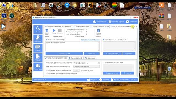Click Загрузить из txt under stop-words box
The width and height of the screenshot is (176, 99).
coord(112,73)
